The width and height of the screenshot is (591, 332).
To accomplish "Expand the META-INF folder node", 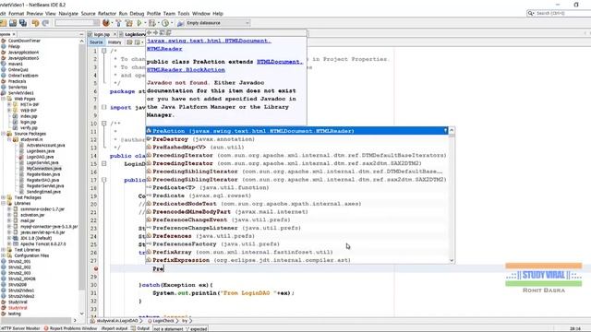I will tap(9, 104).
